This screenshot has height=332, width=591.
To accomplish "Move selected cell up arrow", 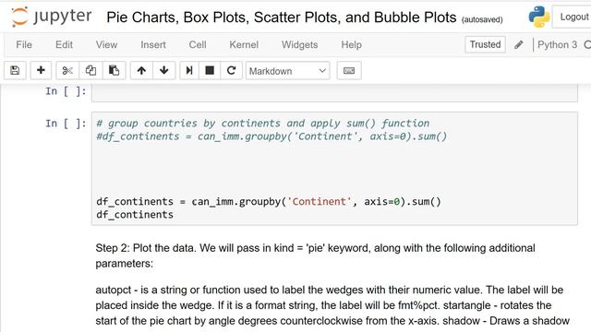I will tap(141, 70).
